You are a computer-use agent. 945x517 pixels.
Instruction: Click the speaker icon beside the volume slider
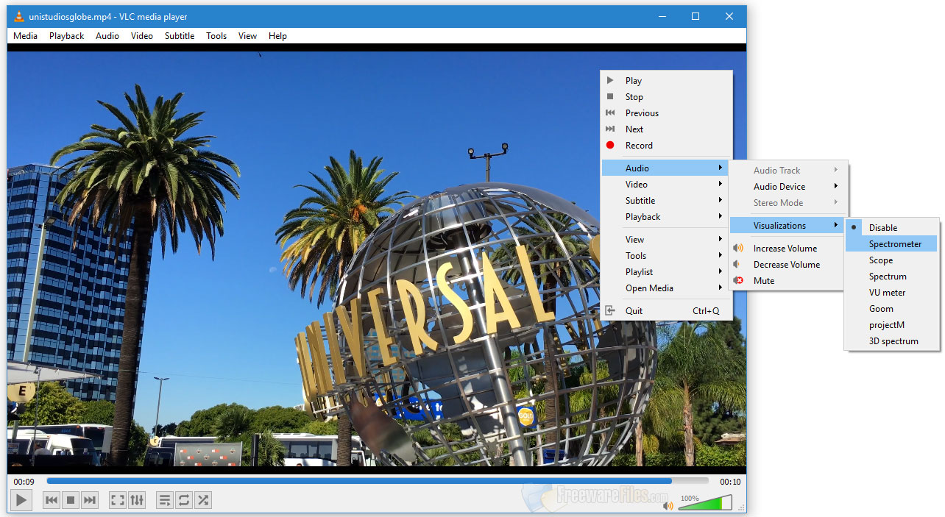tap(668, 505)
